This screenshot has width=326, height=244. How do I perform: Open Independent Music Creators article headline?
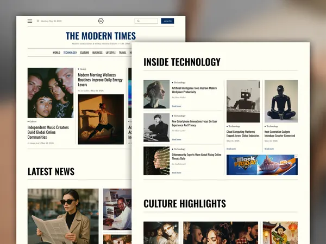48,132
